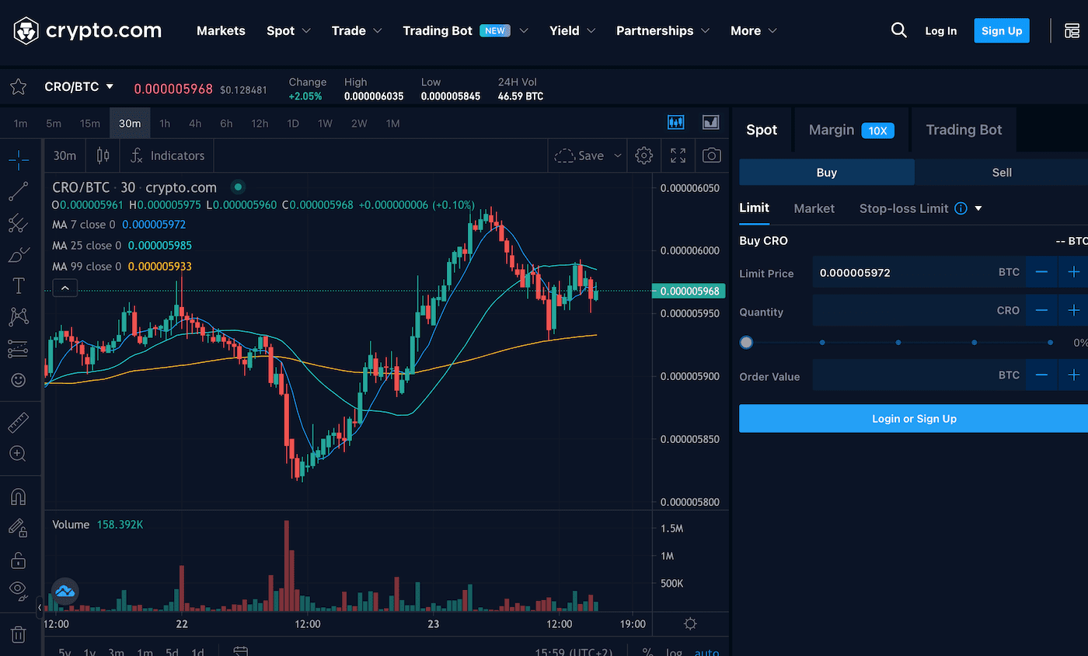Select the Market order type tab
This screenshot has height=656, width=1088.
(814, 208)
